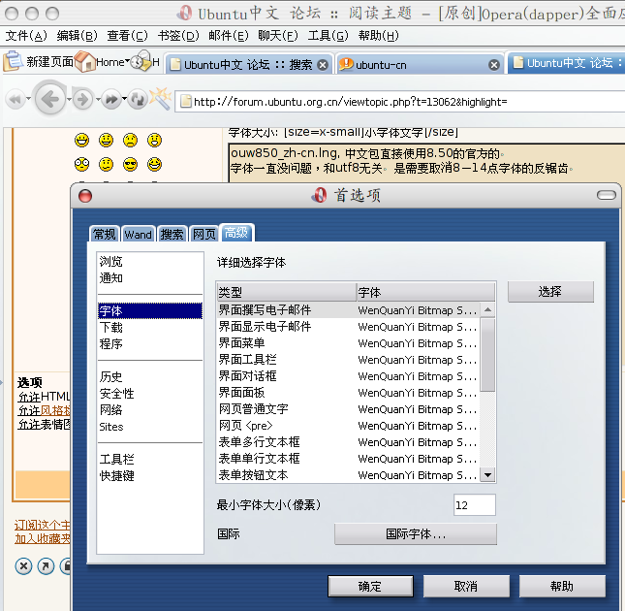Insert the first big-grin smiley emoticon
The image size is (625, 611).
tap(81, 140)
